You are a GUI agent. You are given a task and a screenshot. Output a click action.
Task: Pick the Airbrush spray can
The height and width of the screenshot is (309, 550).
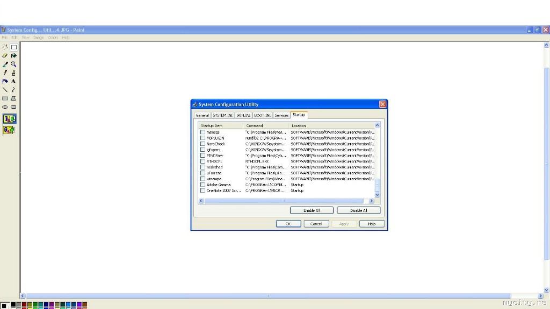[5, 82]
